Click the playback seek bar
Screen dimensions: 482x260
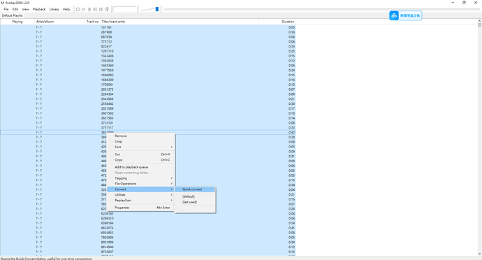point(321,9)
